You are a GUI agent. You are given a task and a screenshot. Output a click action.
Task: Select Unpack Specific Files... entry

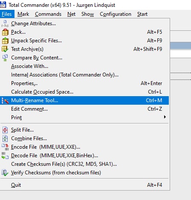click(x=84, y=41)
